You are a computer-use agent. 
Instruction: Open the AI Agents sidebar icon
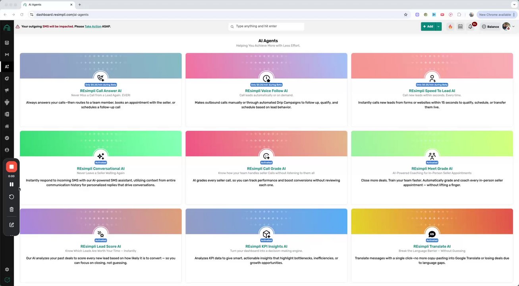(x=7, y=67)
